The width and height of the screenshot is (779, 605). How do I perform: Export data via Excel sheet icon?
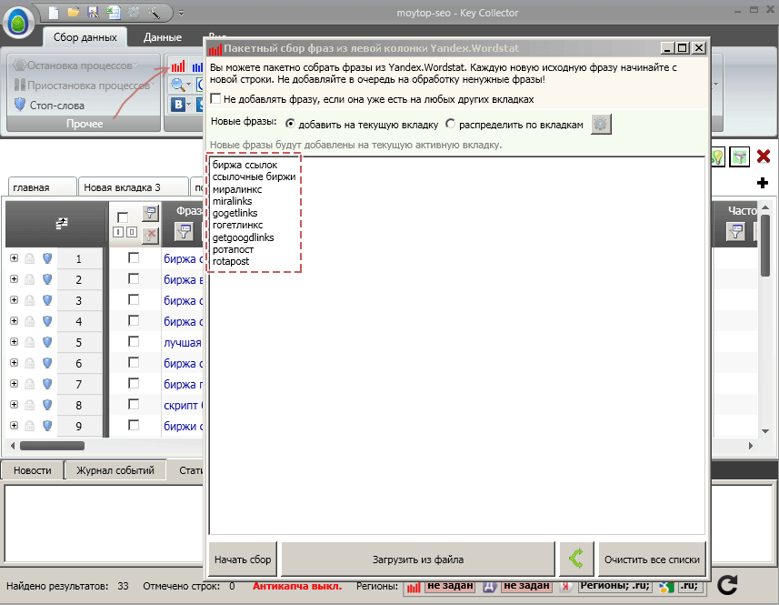(x=114, y=13)
